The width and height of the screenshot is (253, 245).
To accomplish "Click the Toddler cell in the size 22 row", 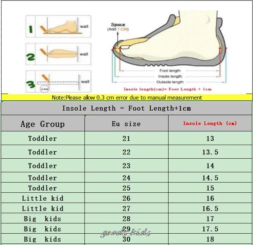I will pyautogui.click(x=43, y=152).
